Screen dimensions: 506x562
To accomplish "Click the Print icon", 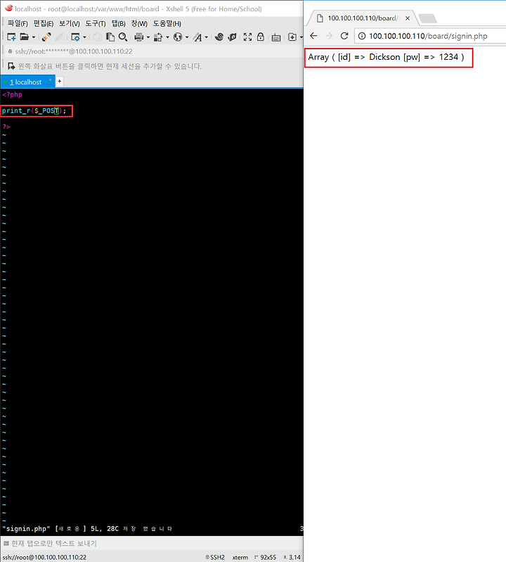I will [x=139, y=37].
